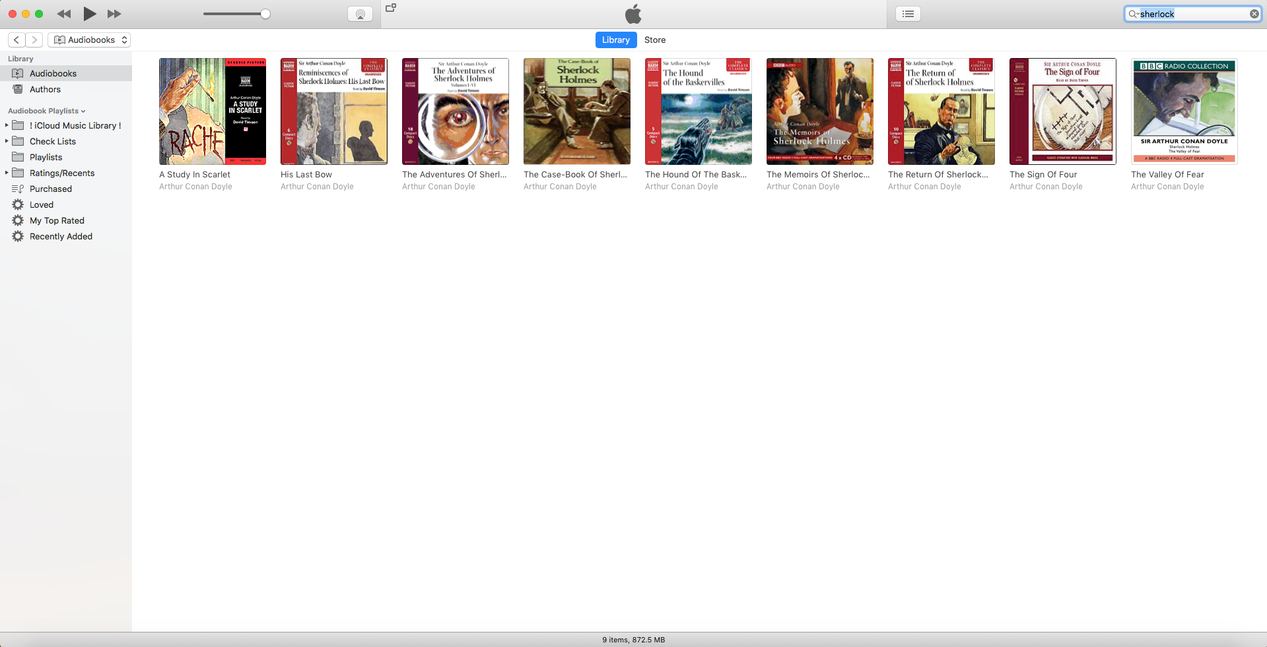The image size is (1267, 647).
Task: Switch to the MiniPlayer window
Action: point(391,8)
